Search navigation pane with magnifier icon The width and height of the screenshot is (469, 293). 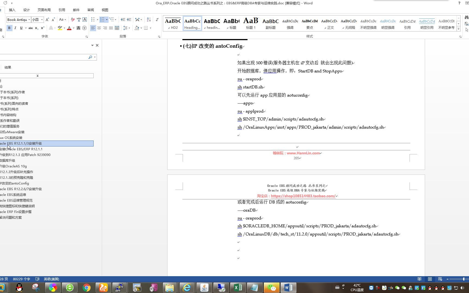tap(90, 57)
